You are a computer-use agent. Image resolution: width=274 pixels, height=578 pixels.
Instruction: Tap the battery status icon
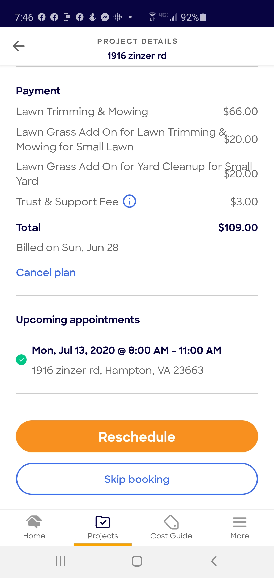tap(203, 17)
